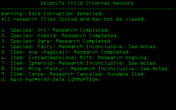Click the dashed separator line under title
Image resolution: width=176 pixels, height=110 pixels.
[x=87, y=9]
